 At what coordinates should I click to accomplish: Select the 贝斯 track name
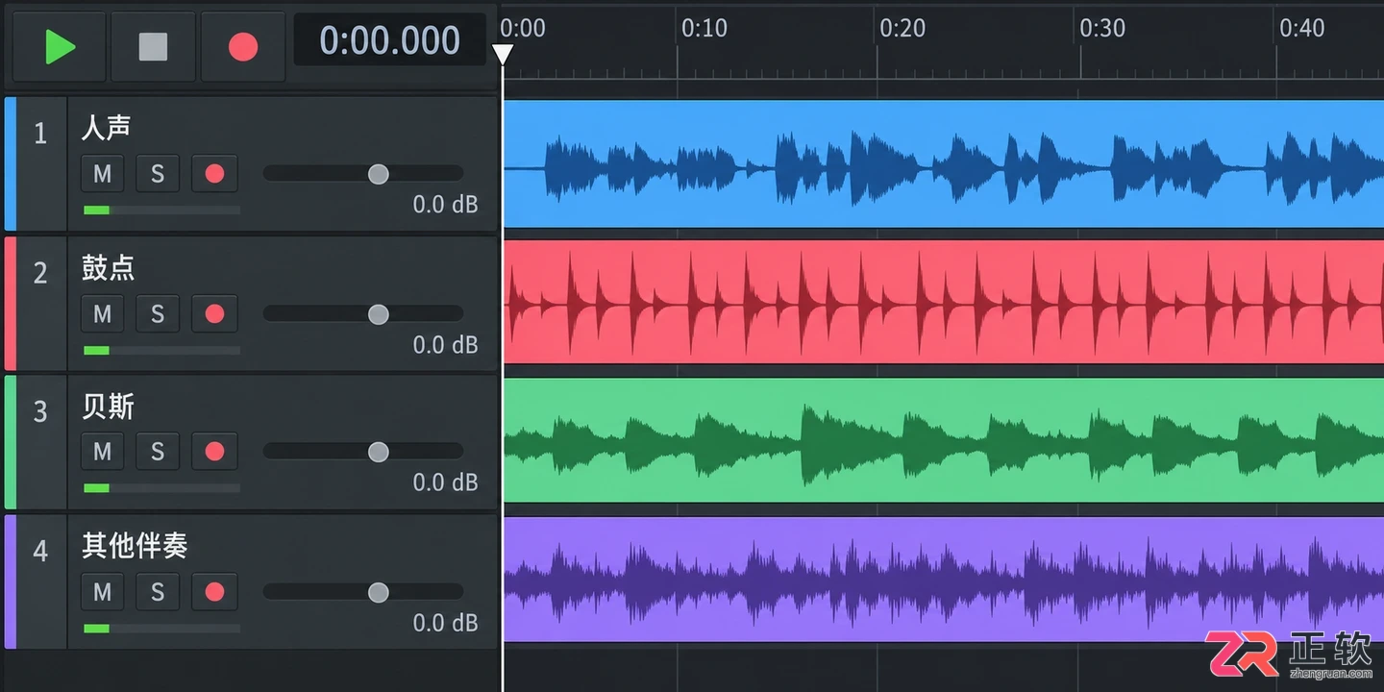pos(108,407)
